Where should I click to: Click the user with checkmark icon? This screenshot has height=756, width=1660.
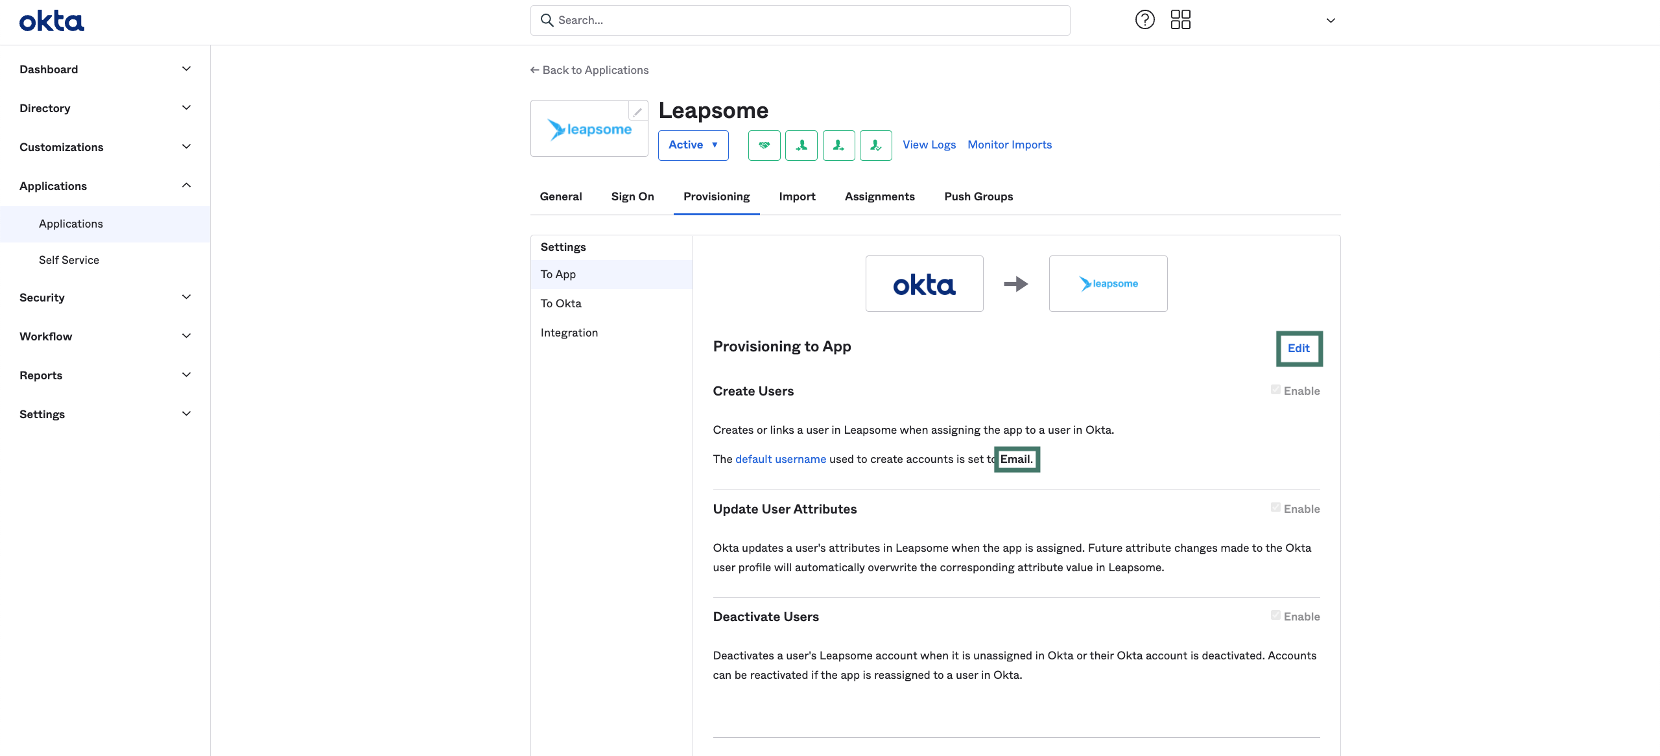pos(876,145)
